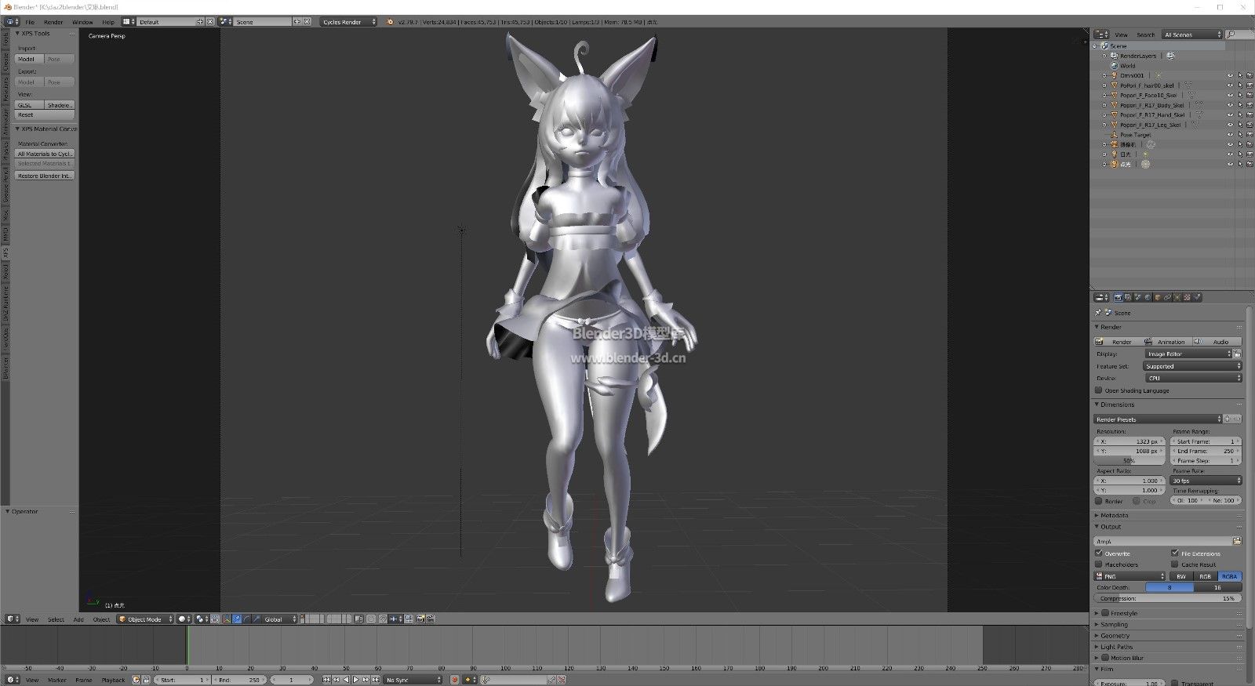The width and height of the screenshot is (1255, 686).
Task: Select the scale manipulator icon in the 3D header
Action: tap(256, 619)
